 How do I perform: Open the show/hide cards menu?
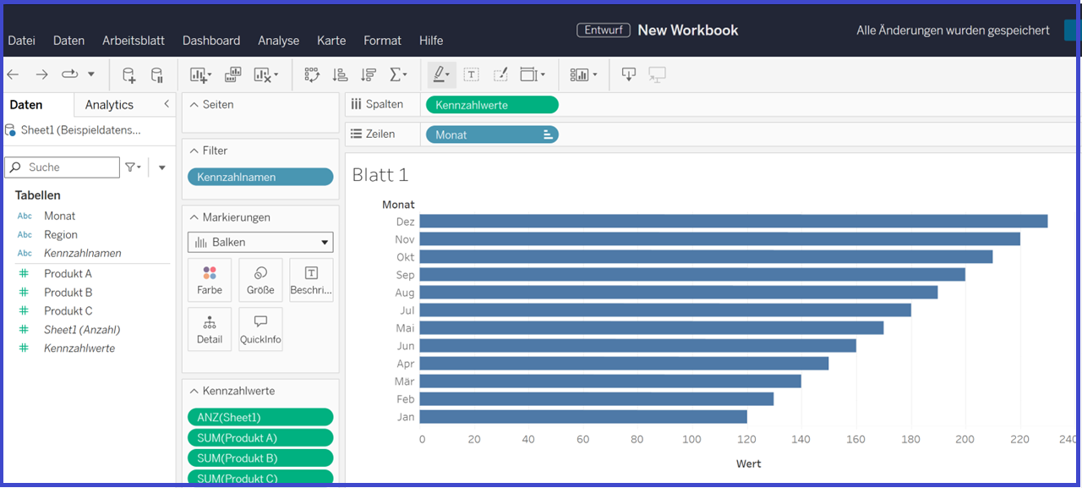(583, 75)
